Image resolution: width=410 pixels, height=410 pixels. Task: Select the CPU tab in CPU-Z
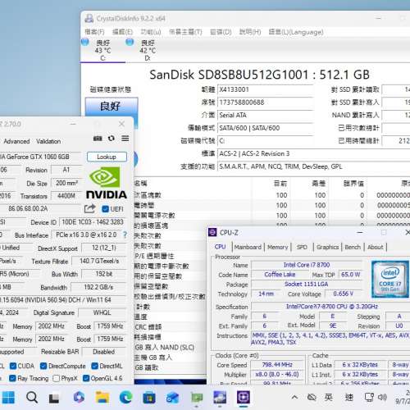220,247
